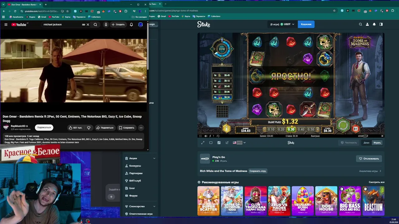Increase the bet with the plus button
The width and height of the screenshot is (399, 224).
tap(318, 129)
